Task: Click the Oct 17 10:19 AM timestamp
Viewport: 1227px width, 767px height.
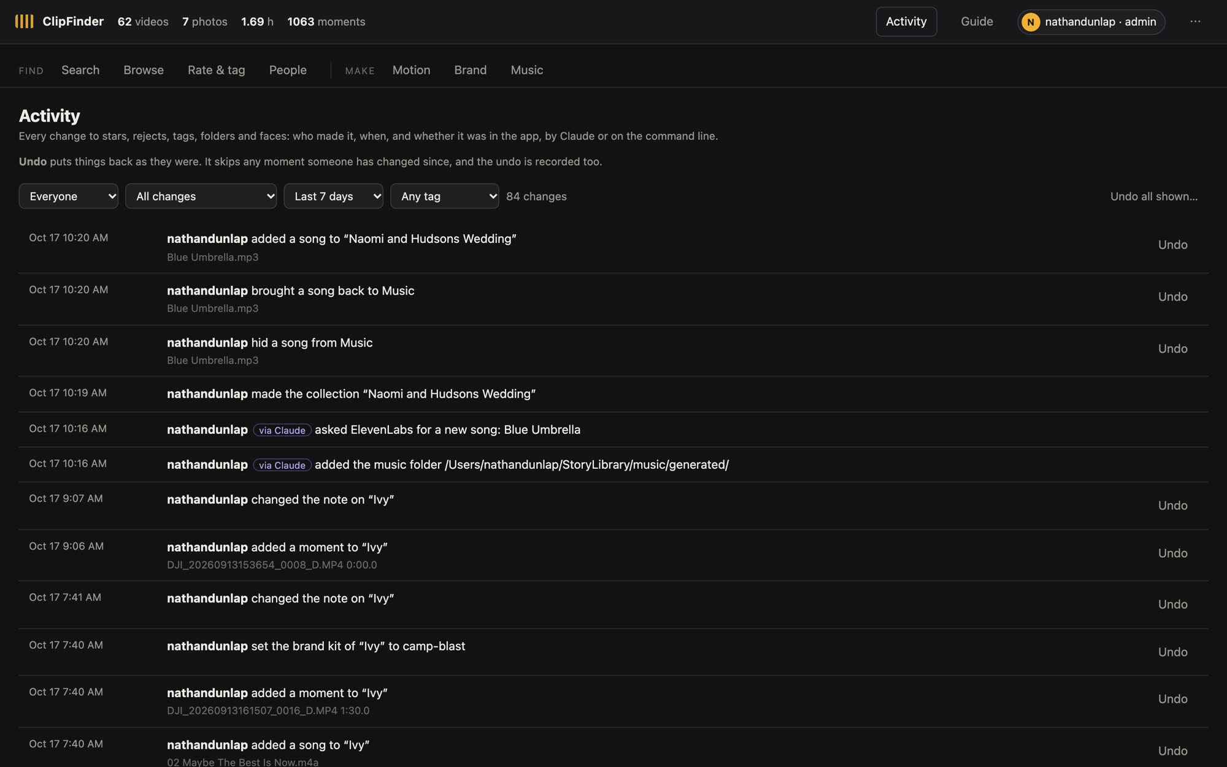Action: [x=67, y=393]
